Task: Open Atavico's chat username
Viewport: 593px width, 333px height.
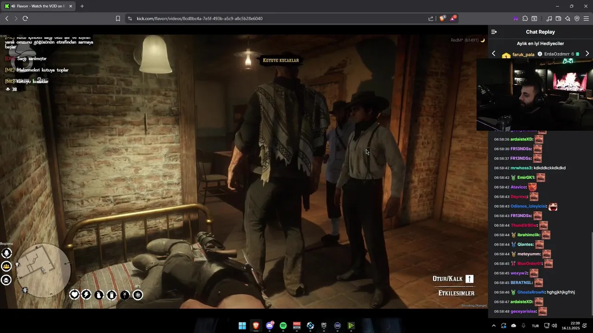Action: click(518, 187)
